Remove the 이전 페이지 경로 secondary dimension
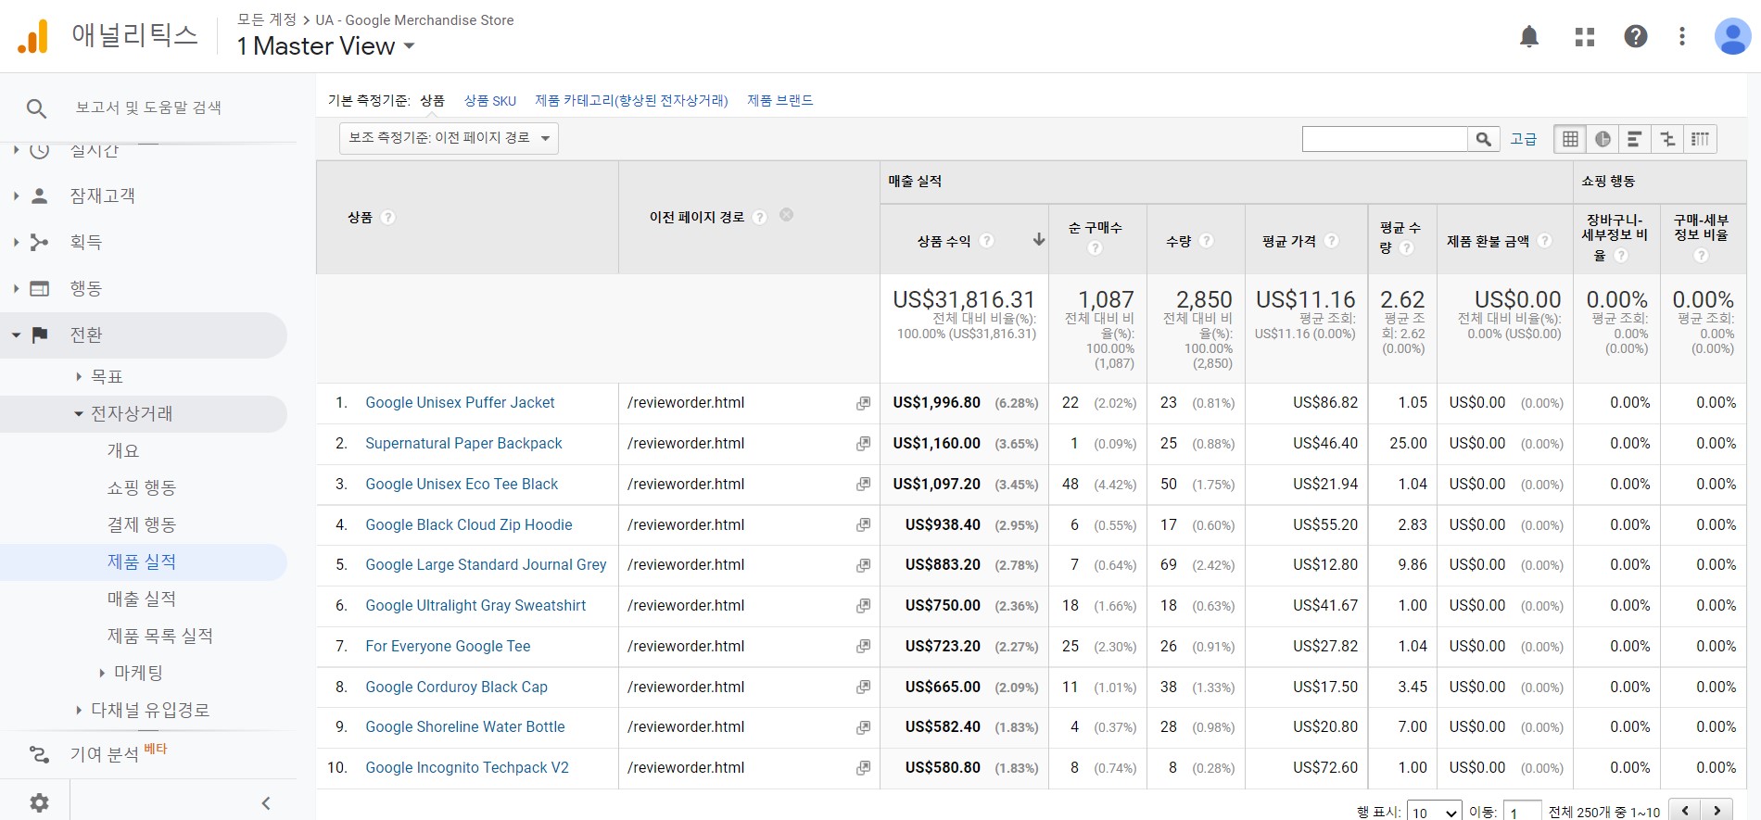1761x820 pixels. (x=786, y=215)
